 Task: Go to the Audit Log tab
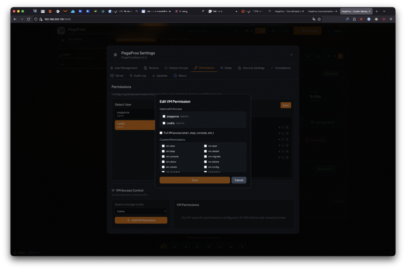pyautogui.click(x=138, y=75)
